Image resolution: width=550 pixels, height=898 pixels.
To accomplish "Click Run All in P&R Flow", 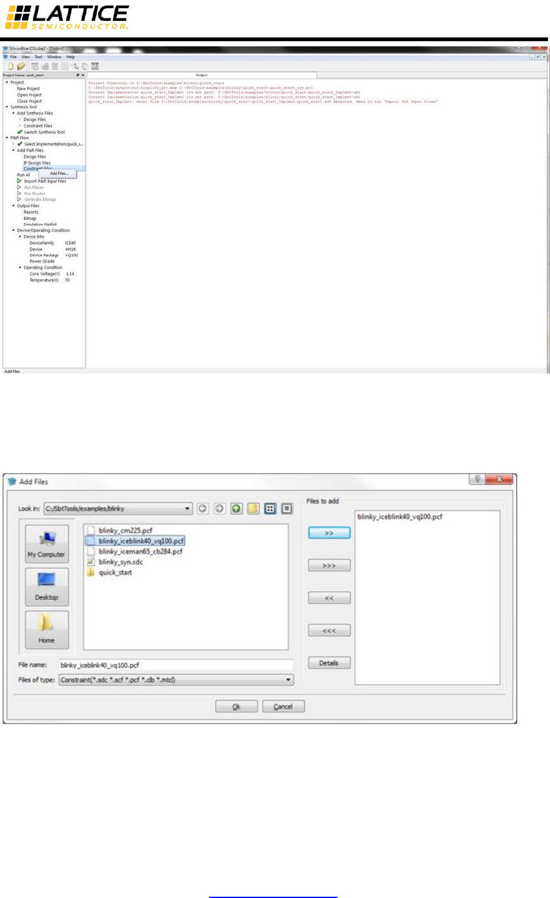I will 23,175.
